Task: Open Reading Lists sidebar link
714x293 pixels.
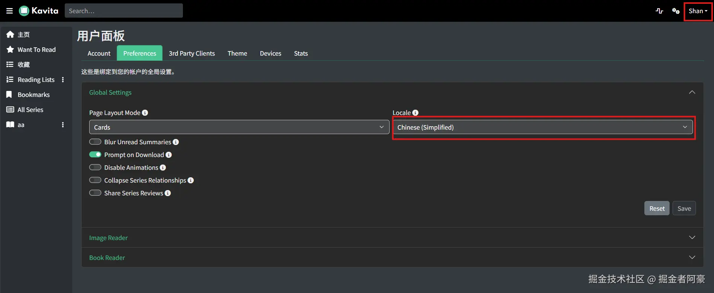Action: click(x=36, y=80)
